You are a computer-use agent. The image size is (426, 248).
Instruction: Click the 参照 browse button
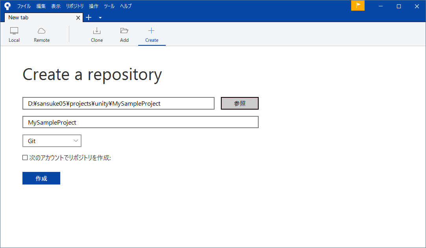pos(239,103)
